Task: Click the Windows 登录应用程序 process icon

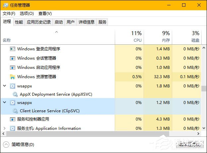Action: click(13, 49)
